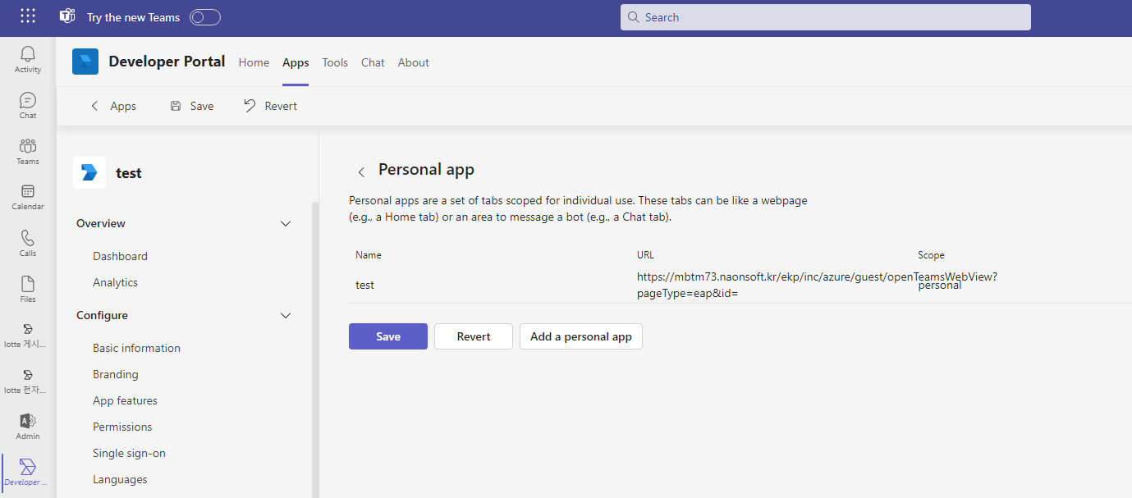1132x498 pixels.
Task: Open Permissions in the sidebar
Action: [122, 427]
